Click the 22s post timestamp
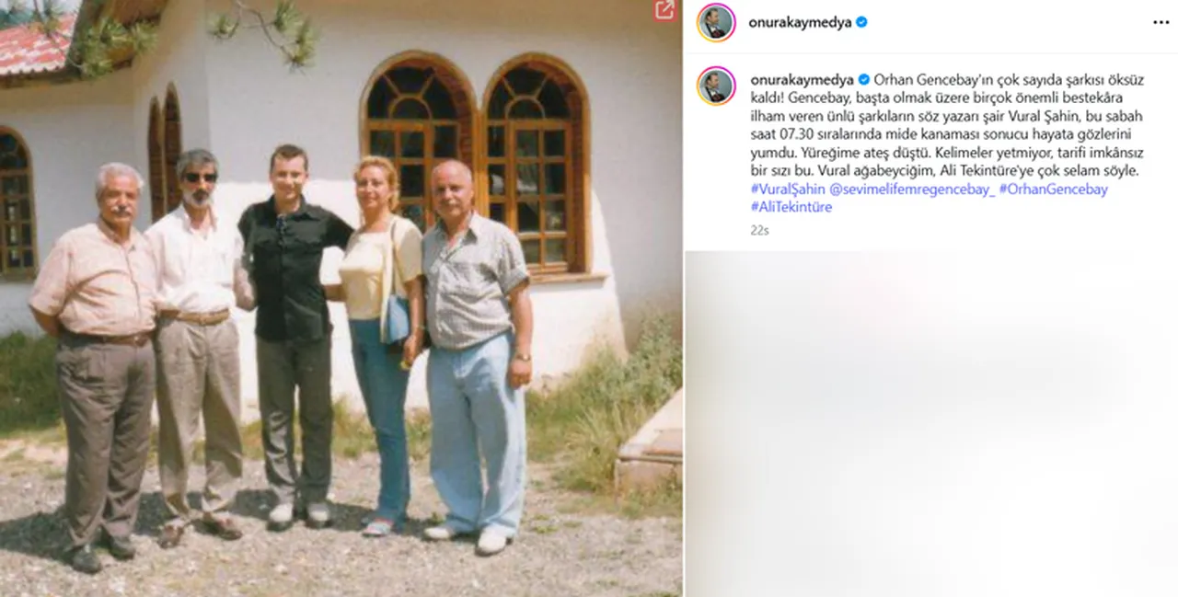Image resolution: width=1178 pixels, height=597 pixels. tap(759, 231)
